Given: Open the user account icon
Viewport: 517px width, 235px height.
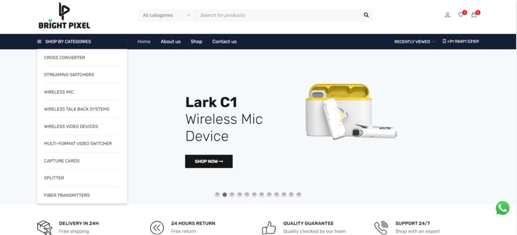Looking at the screenshot, I should [x=447, y=15].
